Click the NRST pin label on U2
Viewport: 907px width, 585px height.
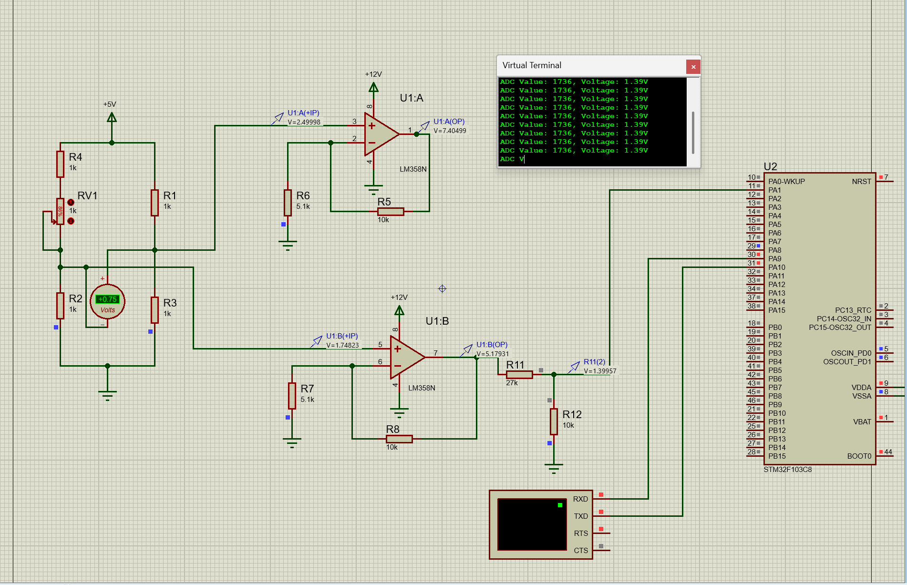[x=861, y=182]
